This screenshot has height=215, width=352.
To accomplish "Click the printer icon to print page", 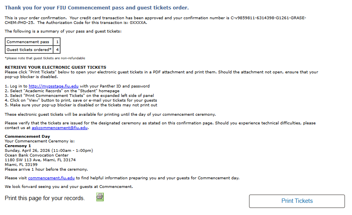I will pyautogui.click(x=100, y=197).
